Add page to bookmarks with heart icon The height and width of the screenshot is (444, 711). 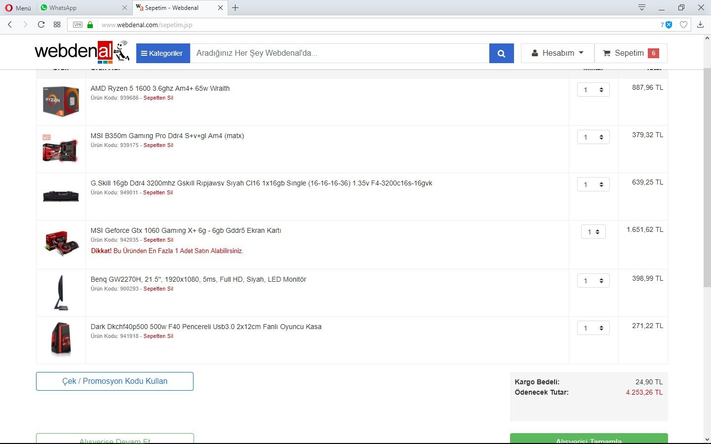[684, 25]
